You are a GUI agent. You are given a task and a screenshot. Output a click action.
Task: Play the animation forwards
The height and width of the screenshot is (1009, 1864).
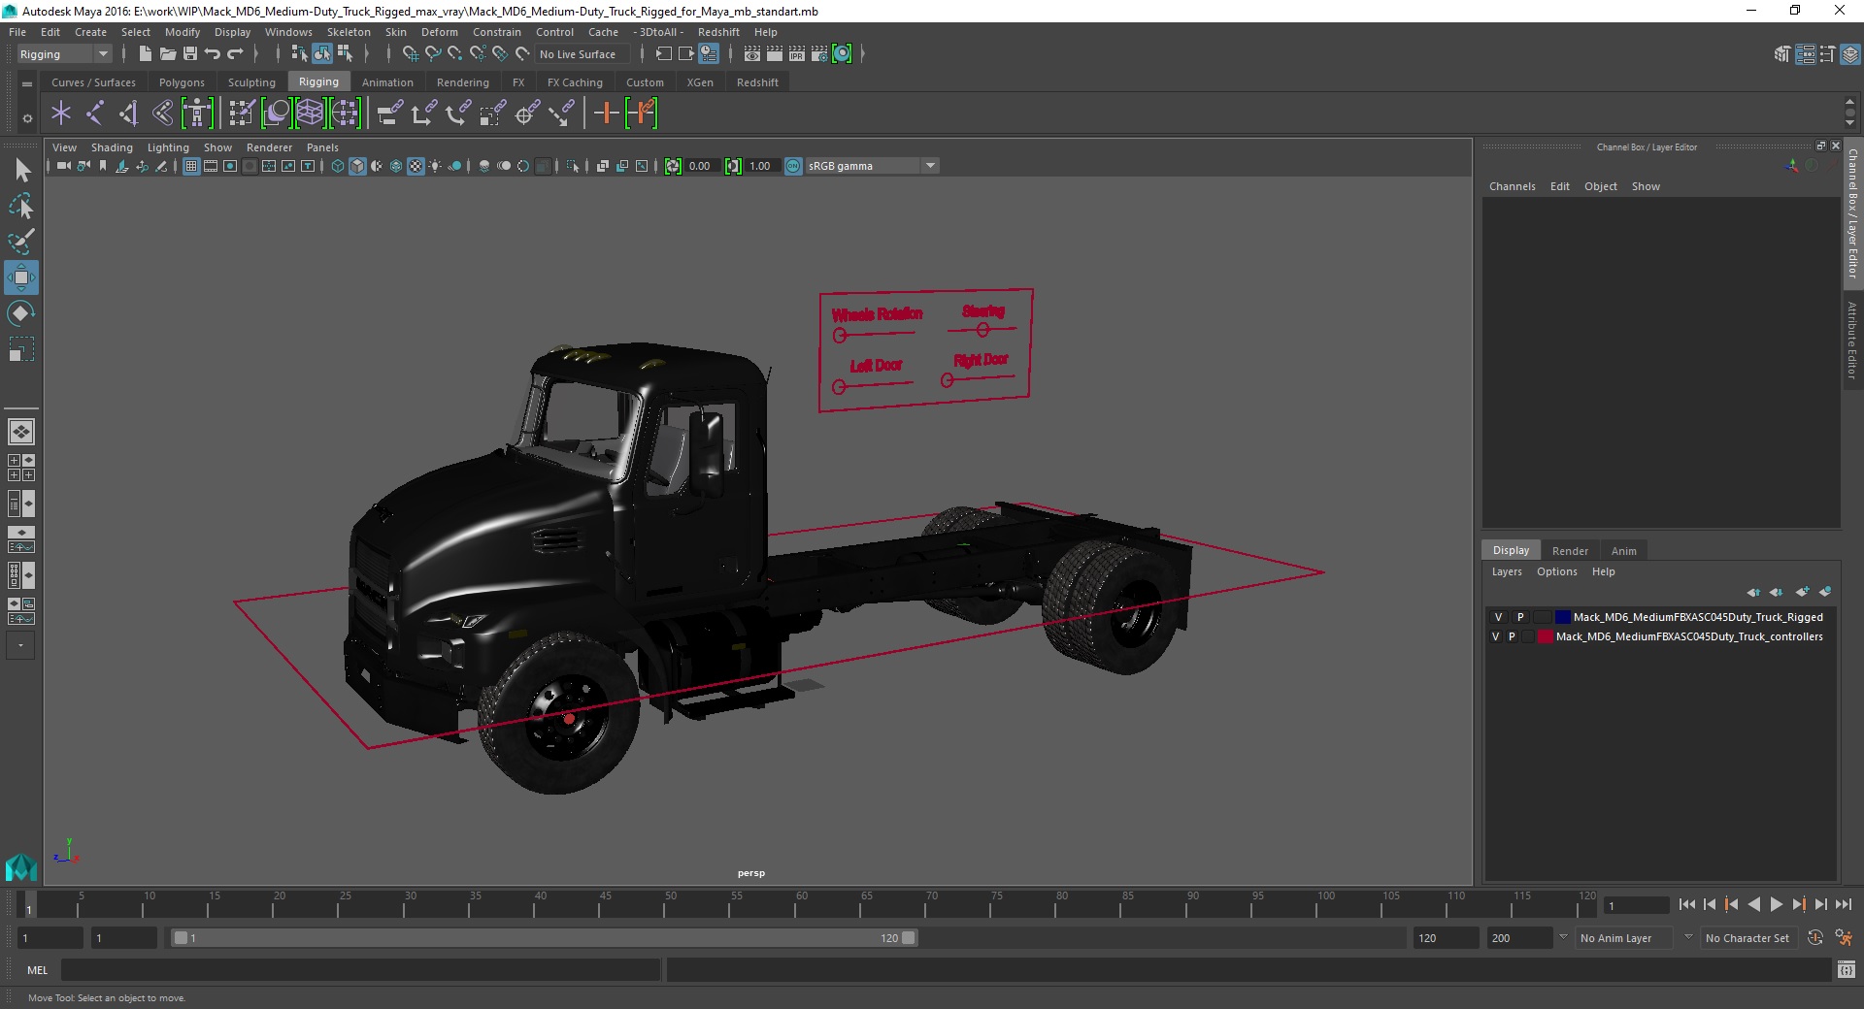point(1776,904)
